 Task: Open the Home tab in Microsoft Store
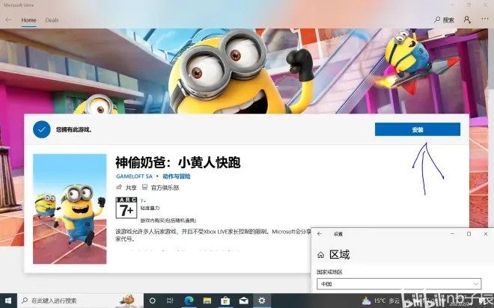pos(28,20)
